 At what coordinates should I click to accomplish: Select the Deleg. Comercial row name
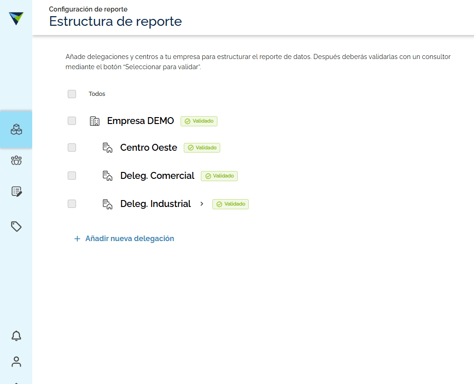(157, 176)
